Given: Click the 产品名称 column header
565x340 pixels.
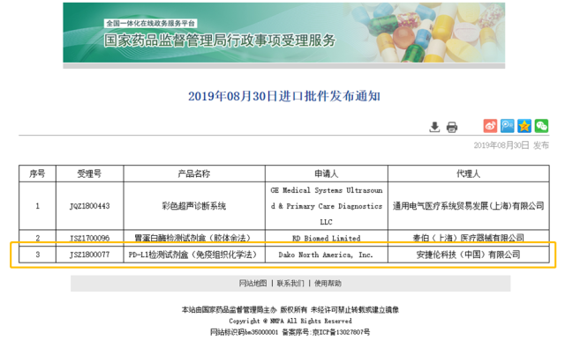Looking at the screenshot, I should coord(194,174).
